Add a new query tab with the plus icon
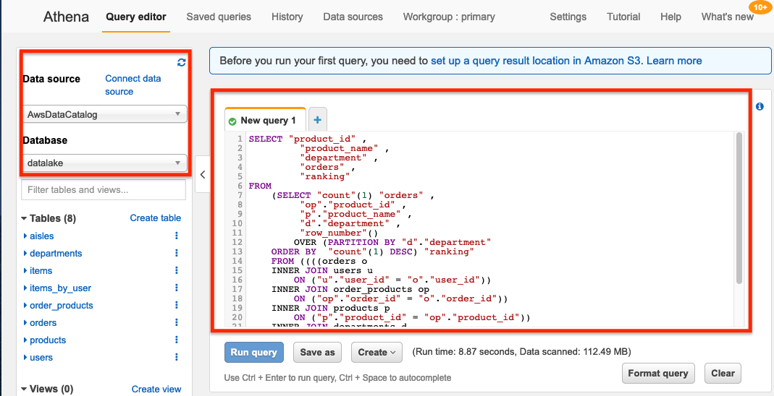This screenshot has width=774, height=396. tap(317, 120)
